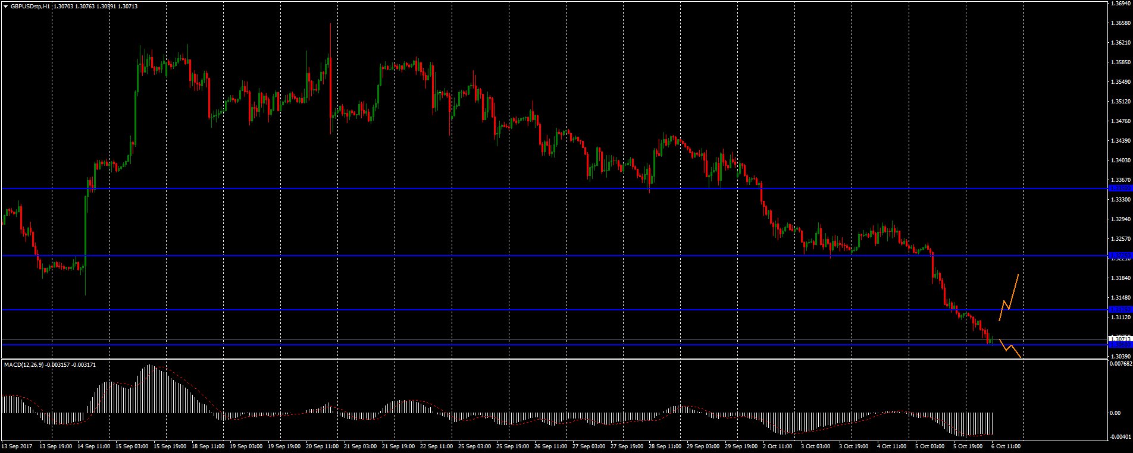Click the 1.31480 price scale label

(x=1122, y=298)
